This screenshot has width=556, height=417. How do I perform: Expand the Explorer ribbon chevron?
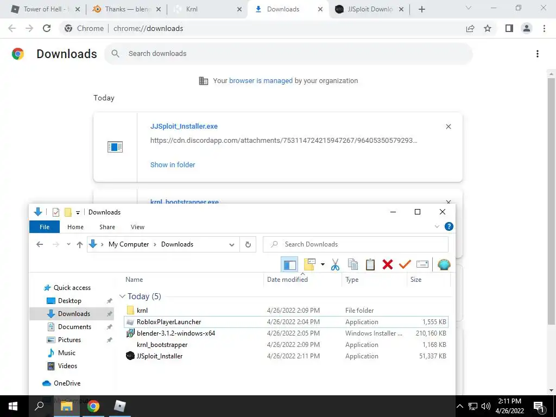437,226
